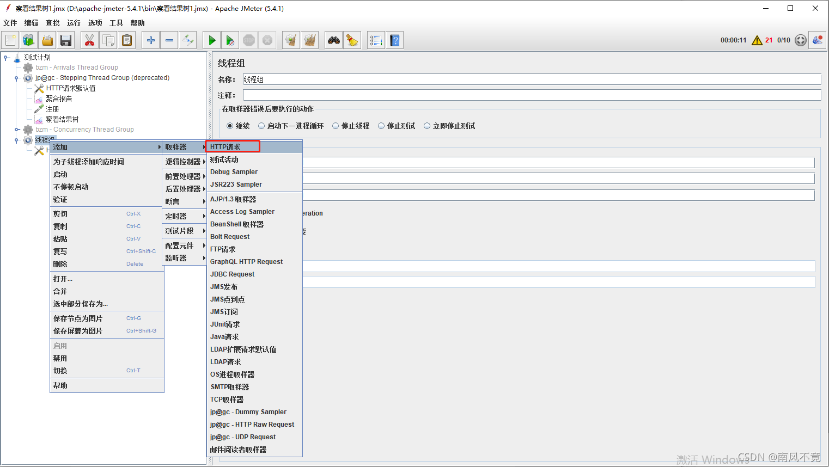Click the Copy toolbar icon
The image size is (829, 467).
[x=108, y=40]
